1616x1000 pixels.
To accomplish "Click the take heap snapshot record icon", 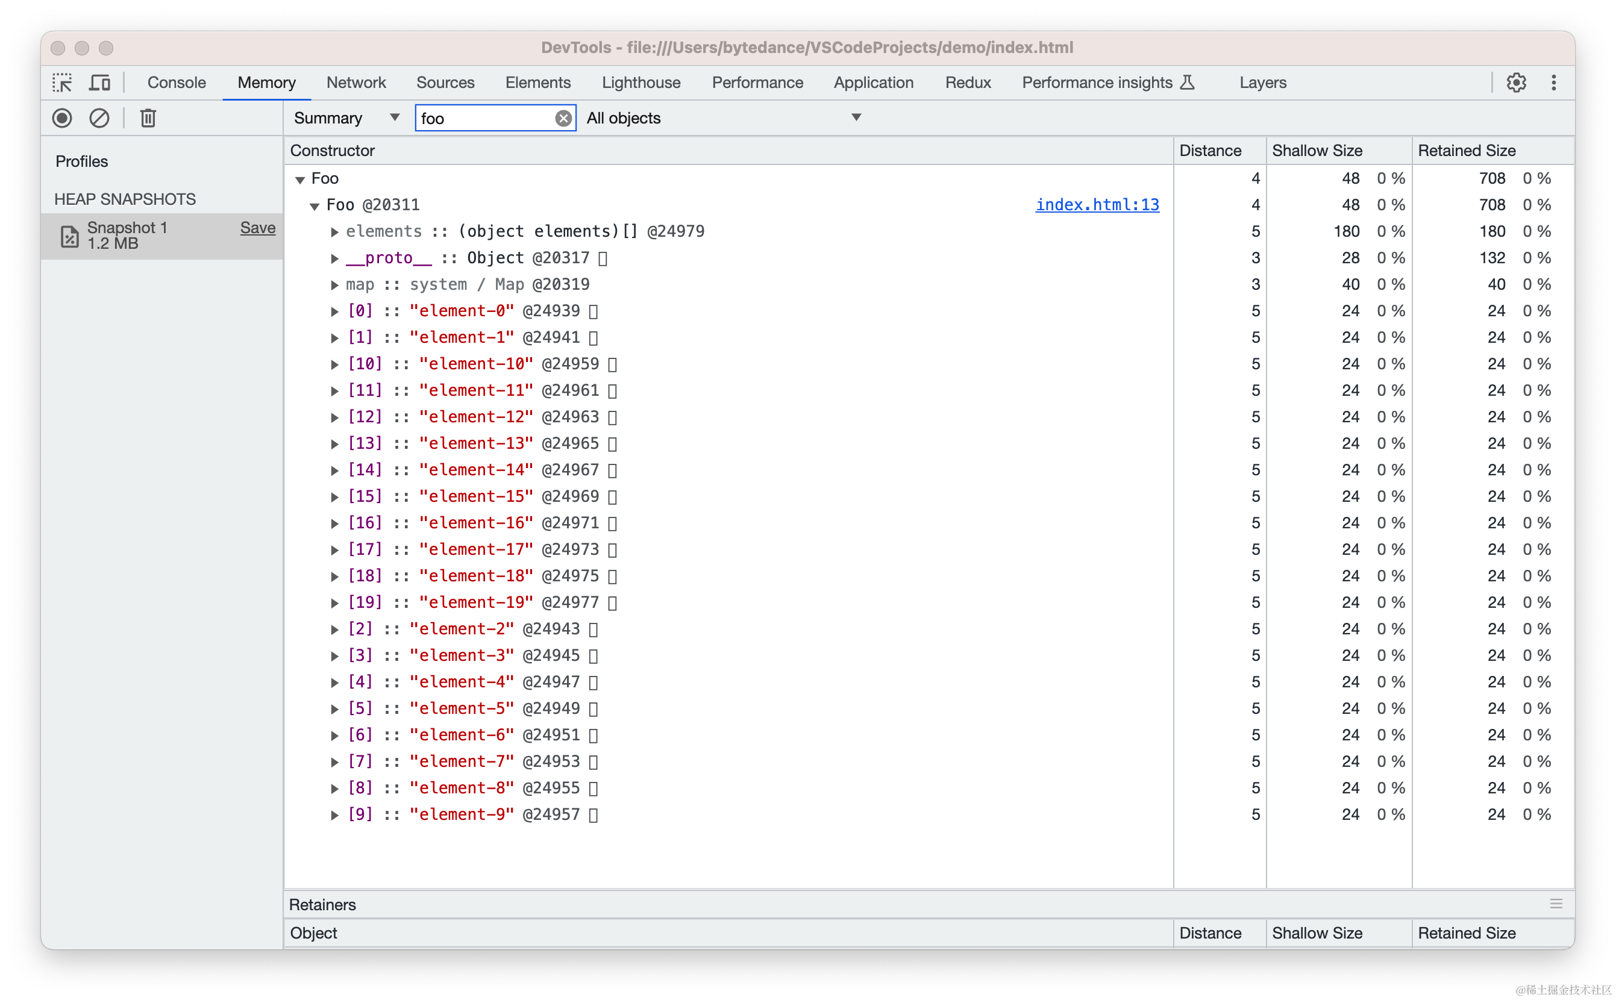I will tap(62, 119).
